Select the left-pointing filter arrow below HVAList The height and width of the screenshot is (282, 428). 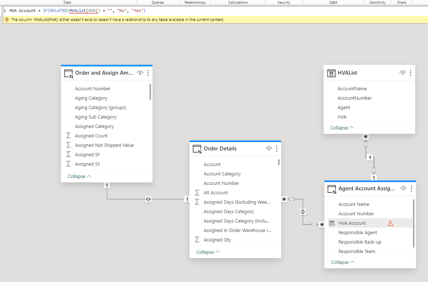[x=370, y=157]
